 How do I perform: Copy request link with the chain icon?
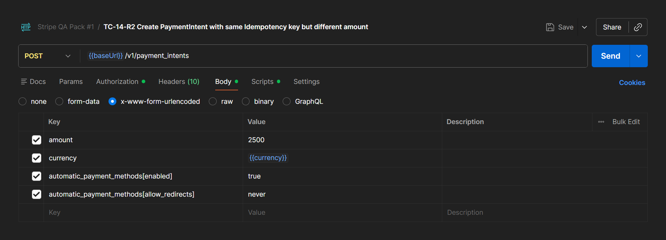(x=638, y=27)
